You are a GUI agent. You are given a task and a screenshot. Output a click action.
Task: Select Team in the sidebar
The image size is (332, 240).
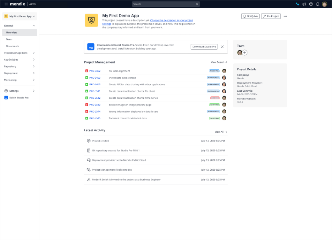click(9, 39)
